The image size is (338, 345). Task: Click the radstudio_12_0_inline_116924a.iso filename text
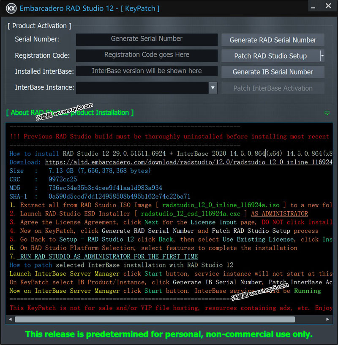221,205
